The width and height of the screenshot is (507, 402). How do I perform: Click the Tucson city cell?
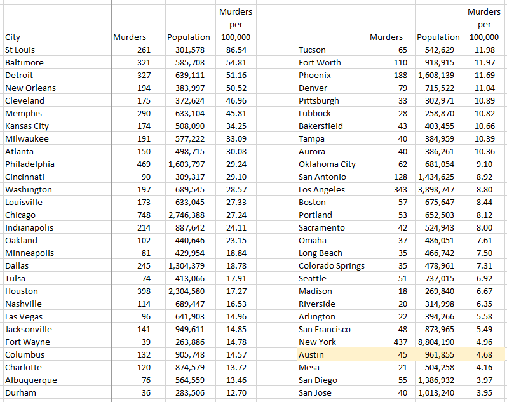tap(312, 50)
